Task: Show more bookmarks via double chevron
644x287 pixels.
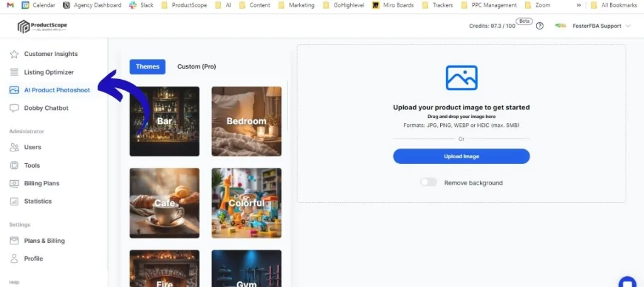Action: click(x=579, y=5)
